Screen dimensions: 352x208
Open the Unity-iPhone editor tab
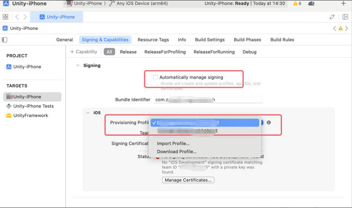(56, 17)
